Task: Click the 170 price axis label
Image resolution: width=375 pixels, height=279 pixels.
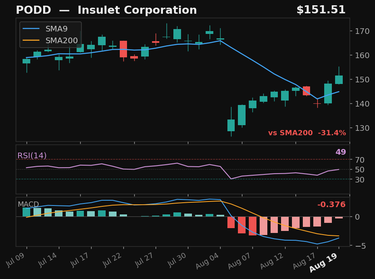Action: coord(362,31)
